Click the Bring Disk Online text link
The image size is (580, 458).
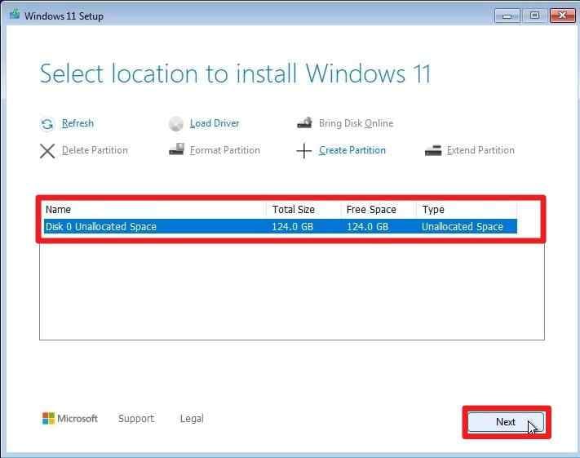pyautogui.click(x=356, y=123)
